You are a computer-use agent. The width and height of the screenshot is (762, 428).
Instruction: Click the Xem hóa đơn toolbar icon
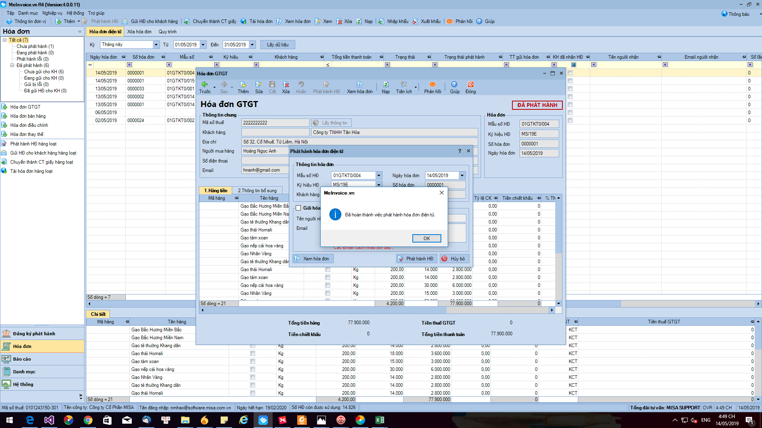[360, 84]
